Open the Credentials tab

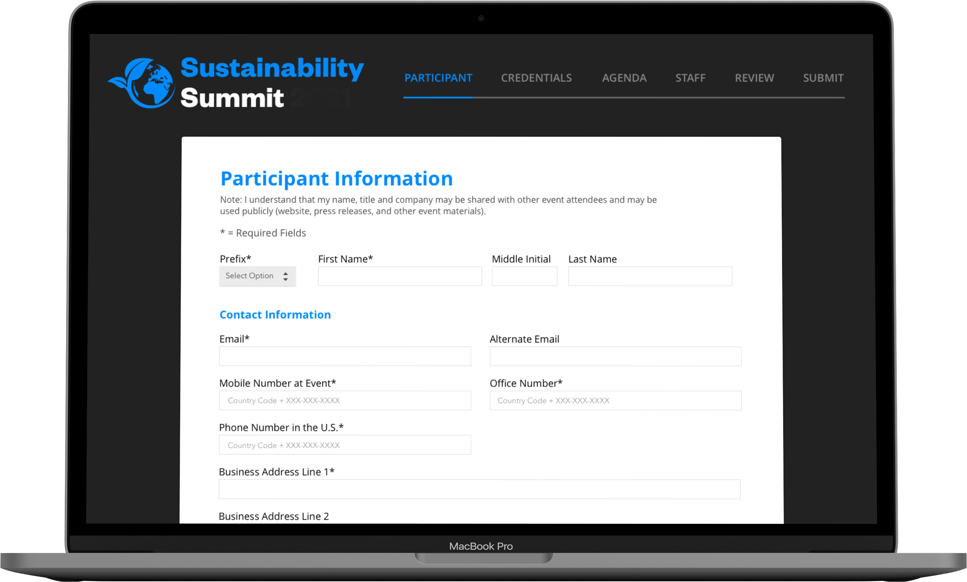coord(536,78)
